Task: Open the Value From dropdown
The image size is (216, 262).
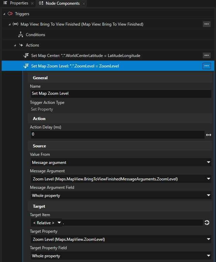Action: click(121, 163)
